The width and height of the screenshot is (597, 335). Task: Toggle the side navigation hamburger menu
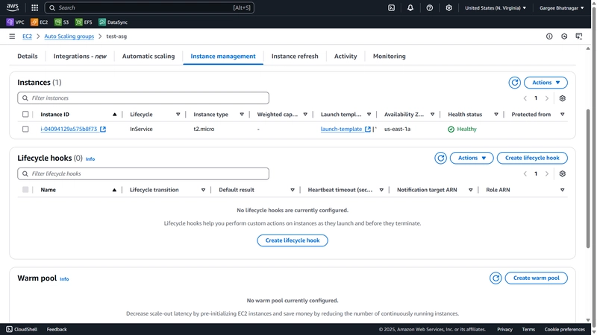click(x=12, y=36)
